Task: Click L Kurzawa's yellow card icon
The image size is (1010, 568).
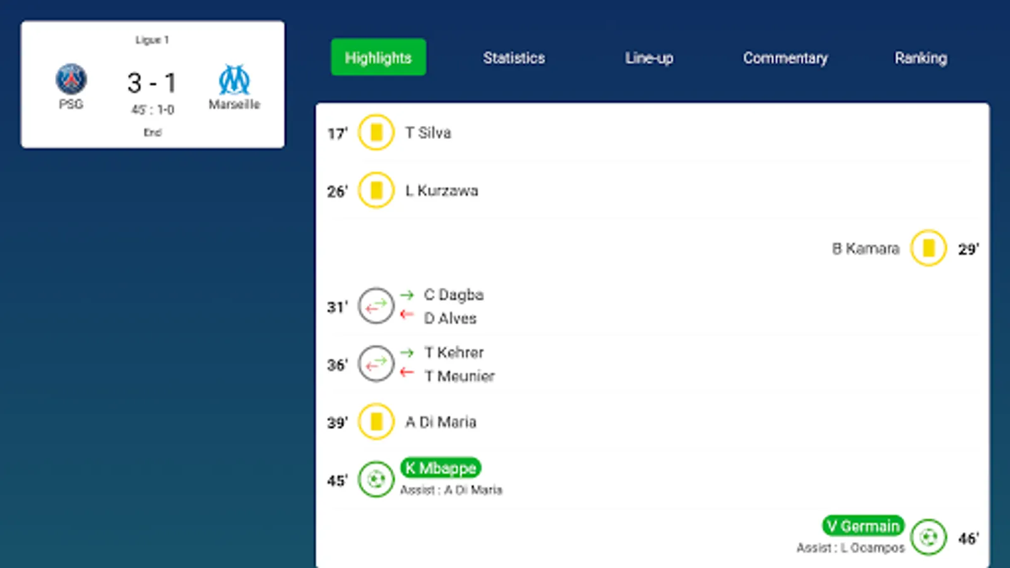Action: [376, 190]
